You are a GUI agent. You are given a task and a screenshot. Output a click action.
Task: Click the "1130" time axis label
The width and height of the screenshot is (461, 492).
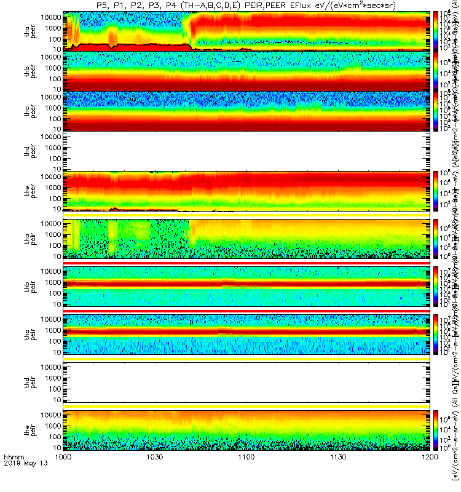338,457
